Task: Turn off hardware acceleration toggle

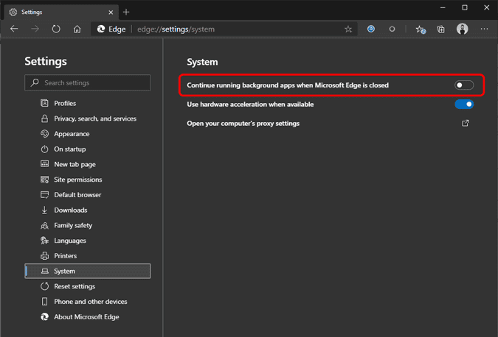Action: (464, 104)
